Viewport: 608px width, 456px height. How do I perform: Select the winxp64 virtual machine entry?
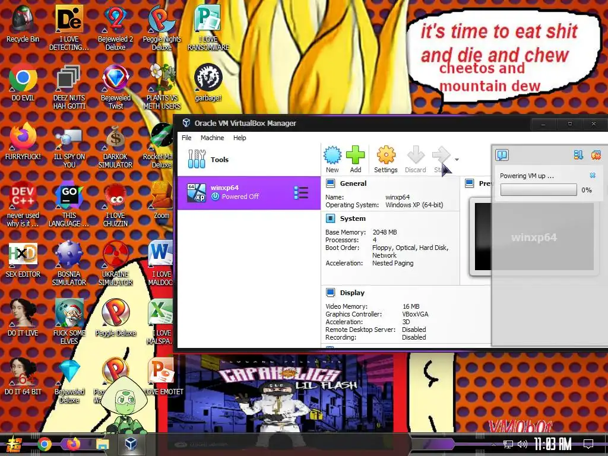pyautogui.click(x=249, y=193)
